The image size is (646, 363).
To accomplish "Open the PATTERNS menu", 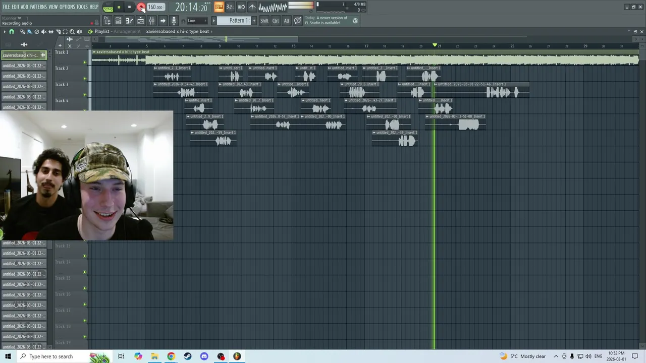I will point(38,7).
